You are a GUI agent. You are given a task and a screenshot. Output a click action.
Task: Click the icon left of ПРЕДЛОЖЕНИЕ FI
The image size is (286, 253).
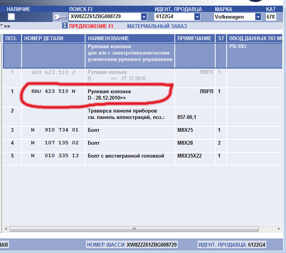[65, 26]
